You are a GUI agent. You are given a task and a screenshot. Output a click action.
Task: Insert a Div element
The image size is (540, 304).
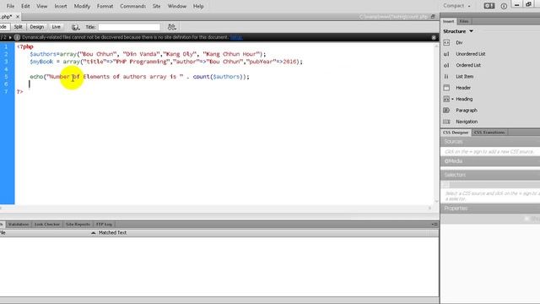click(459, 43)
